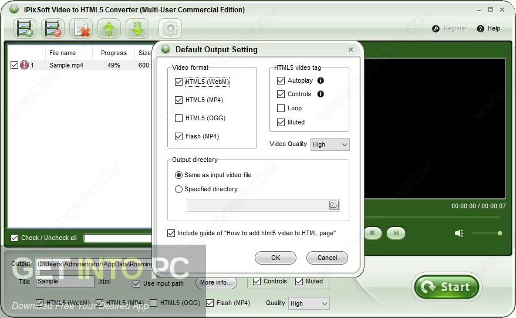Toggle Flash (MP4) in the Video format group
Screen dimensions: 516x318
pyautogui.click(x=178, y=136)
